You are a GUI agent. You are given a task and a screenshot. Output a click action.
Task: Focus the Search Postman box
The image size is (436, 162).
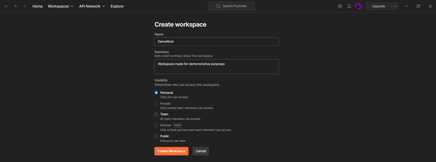(232, 6)
